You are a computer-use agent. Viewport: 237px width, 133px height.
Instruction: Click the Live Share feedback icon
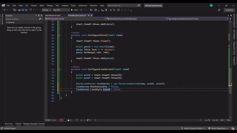219,10
